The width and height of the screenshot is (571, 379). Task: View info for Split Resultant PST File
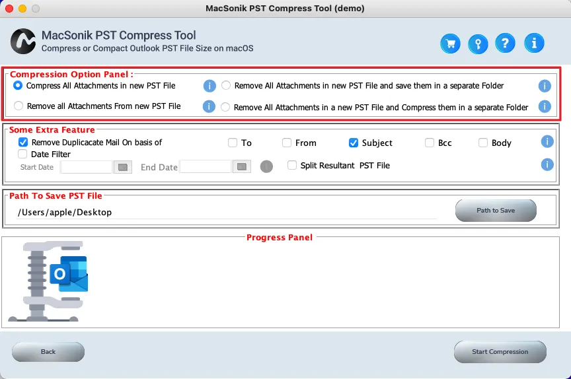[x=547, y=164]
